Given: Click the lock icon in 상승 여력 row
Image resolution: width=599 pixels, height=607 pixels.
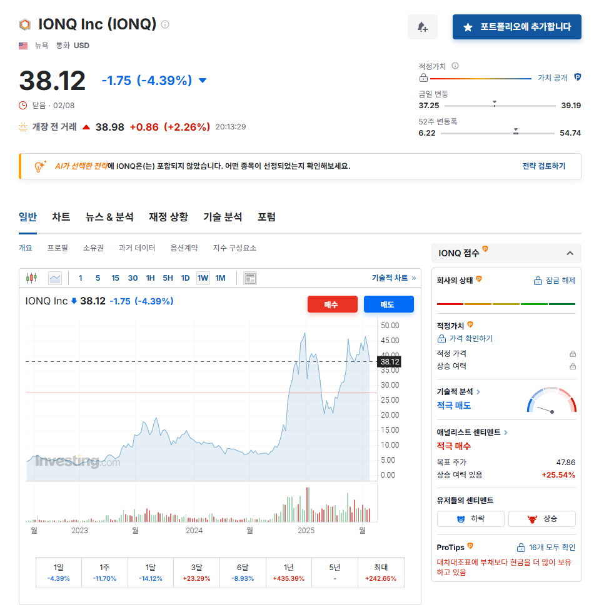Looking at the screenshot, I should click(573, 366).
